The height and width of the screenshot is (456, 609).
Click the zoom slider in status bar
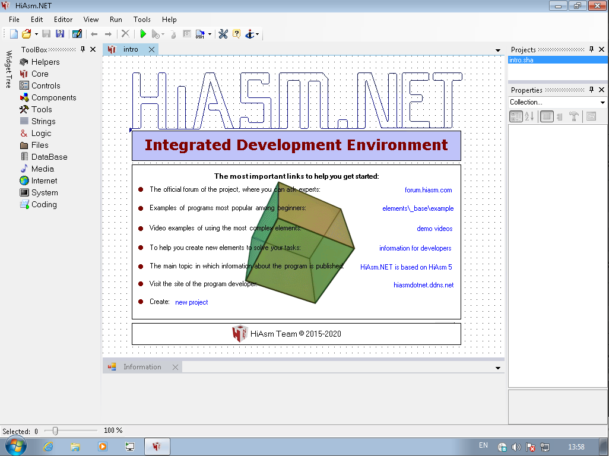click(55, 430)
